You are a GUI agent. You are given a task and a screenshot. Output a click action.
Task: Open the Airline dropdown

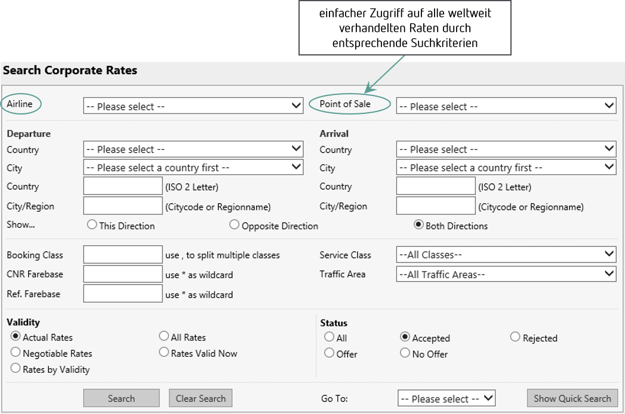193,106
